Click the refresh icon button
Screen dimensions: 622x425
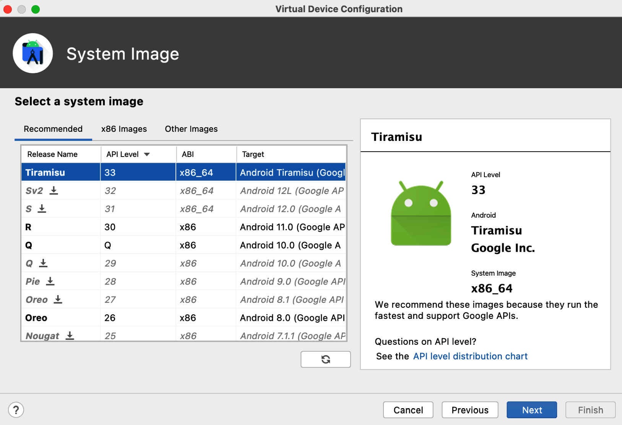click(x=326, y=359)
